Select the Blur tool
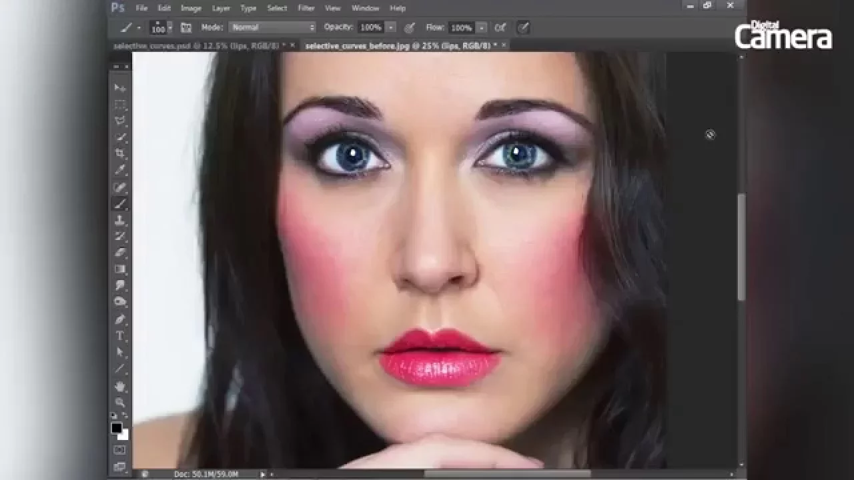 [x=120, y=285]
